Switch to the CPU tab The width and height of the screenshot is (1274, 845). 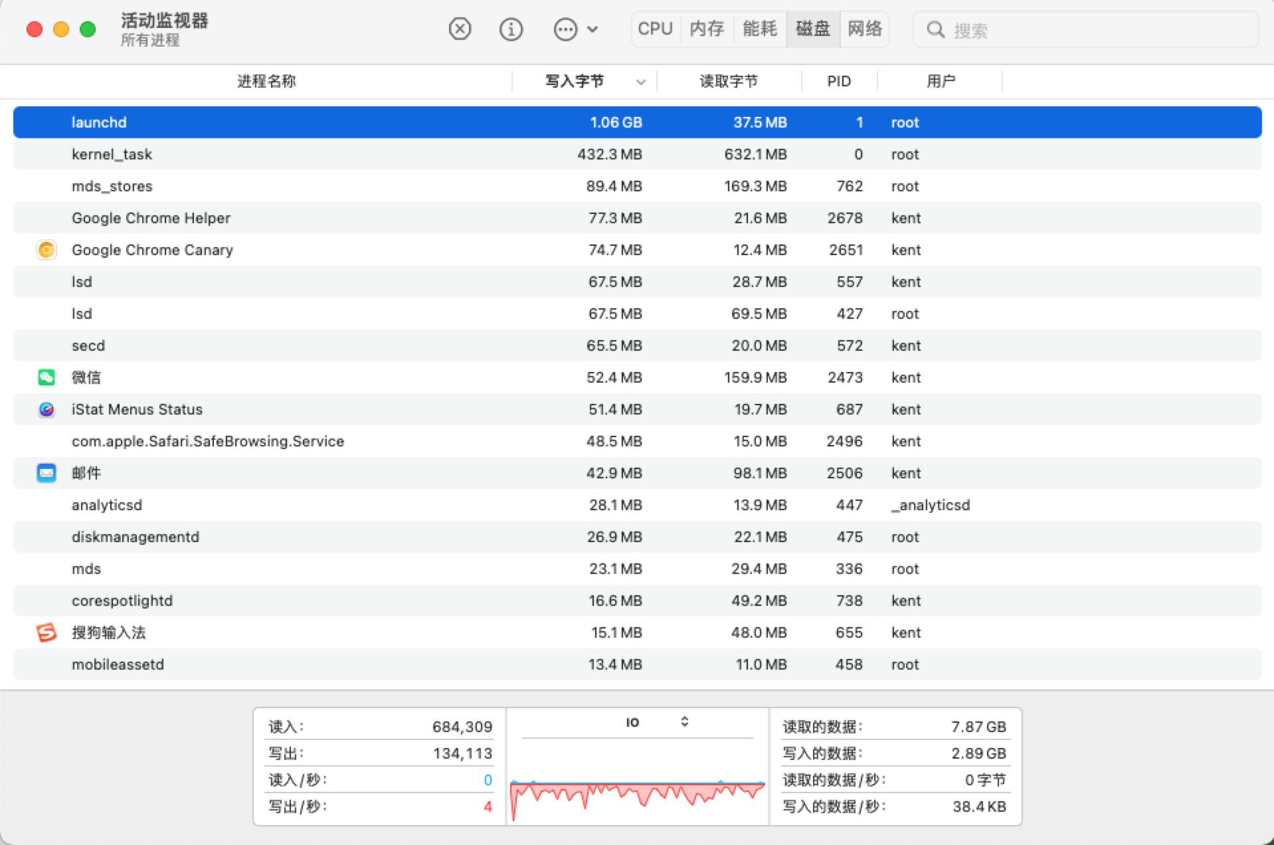[656, 29]
